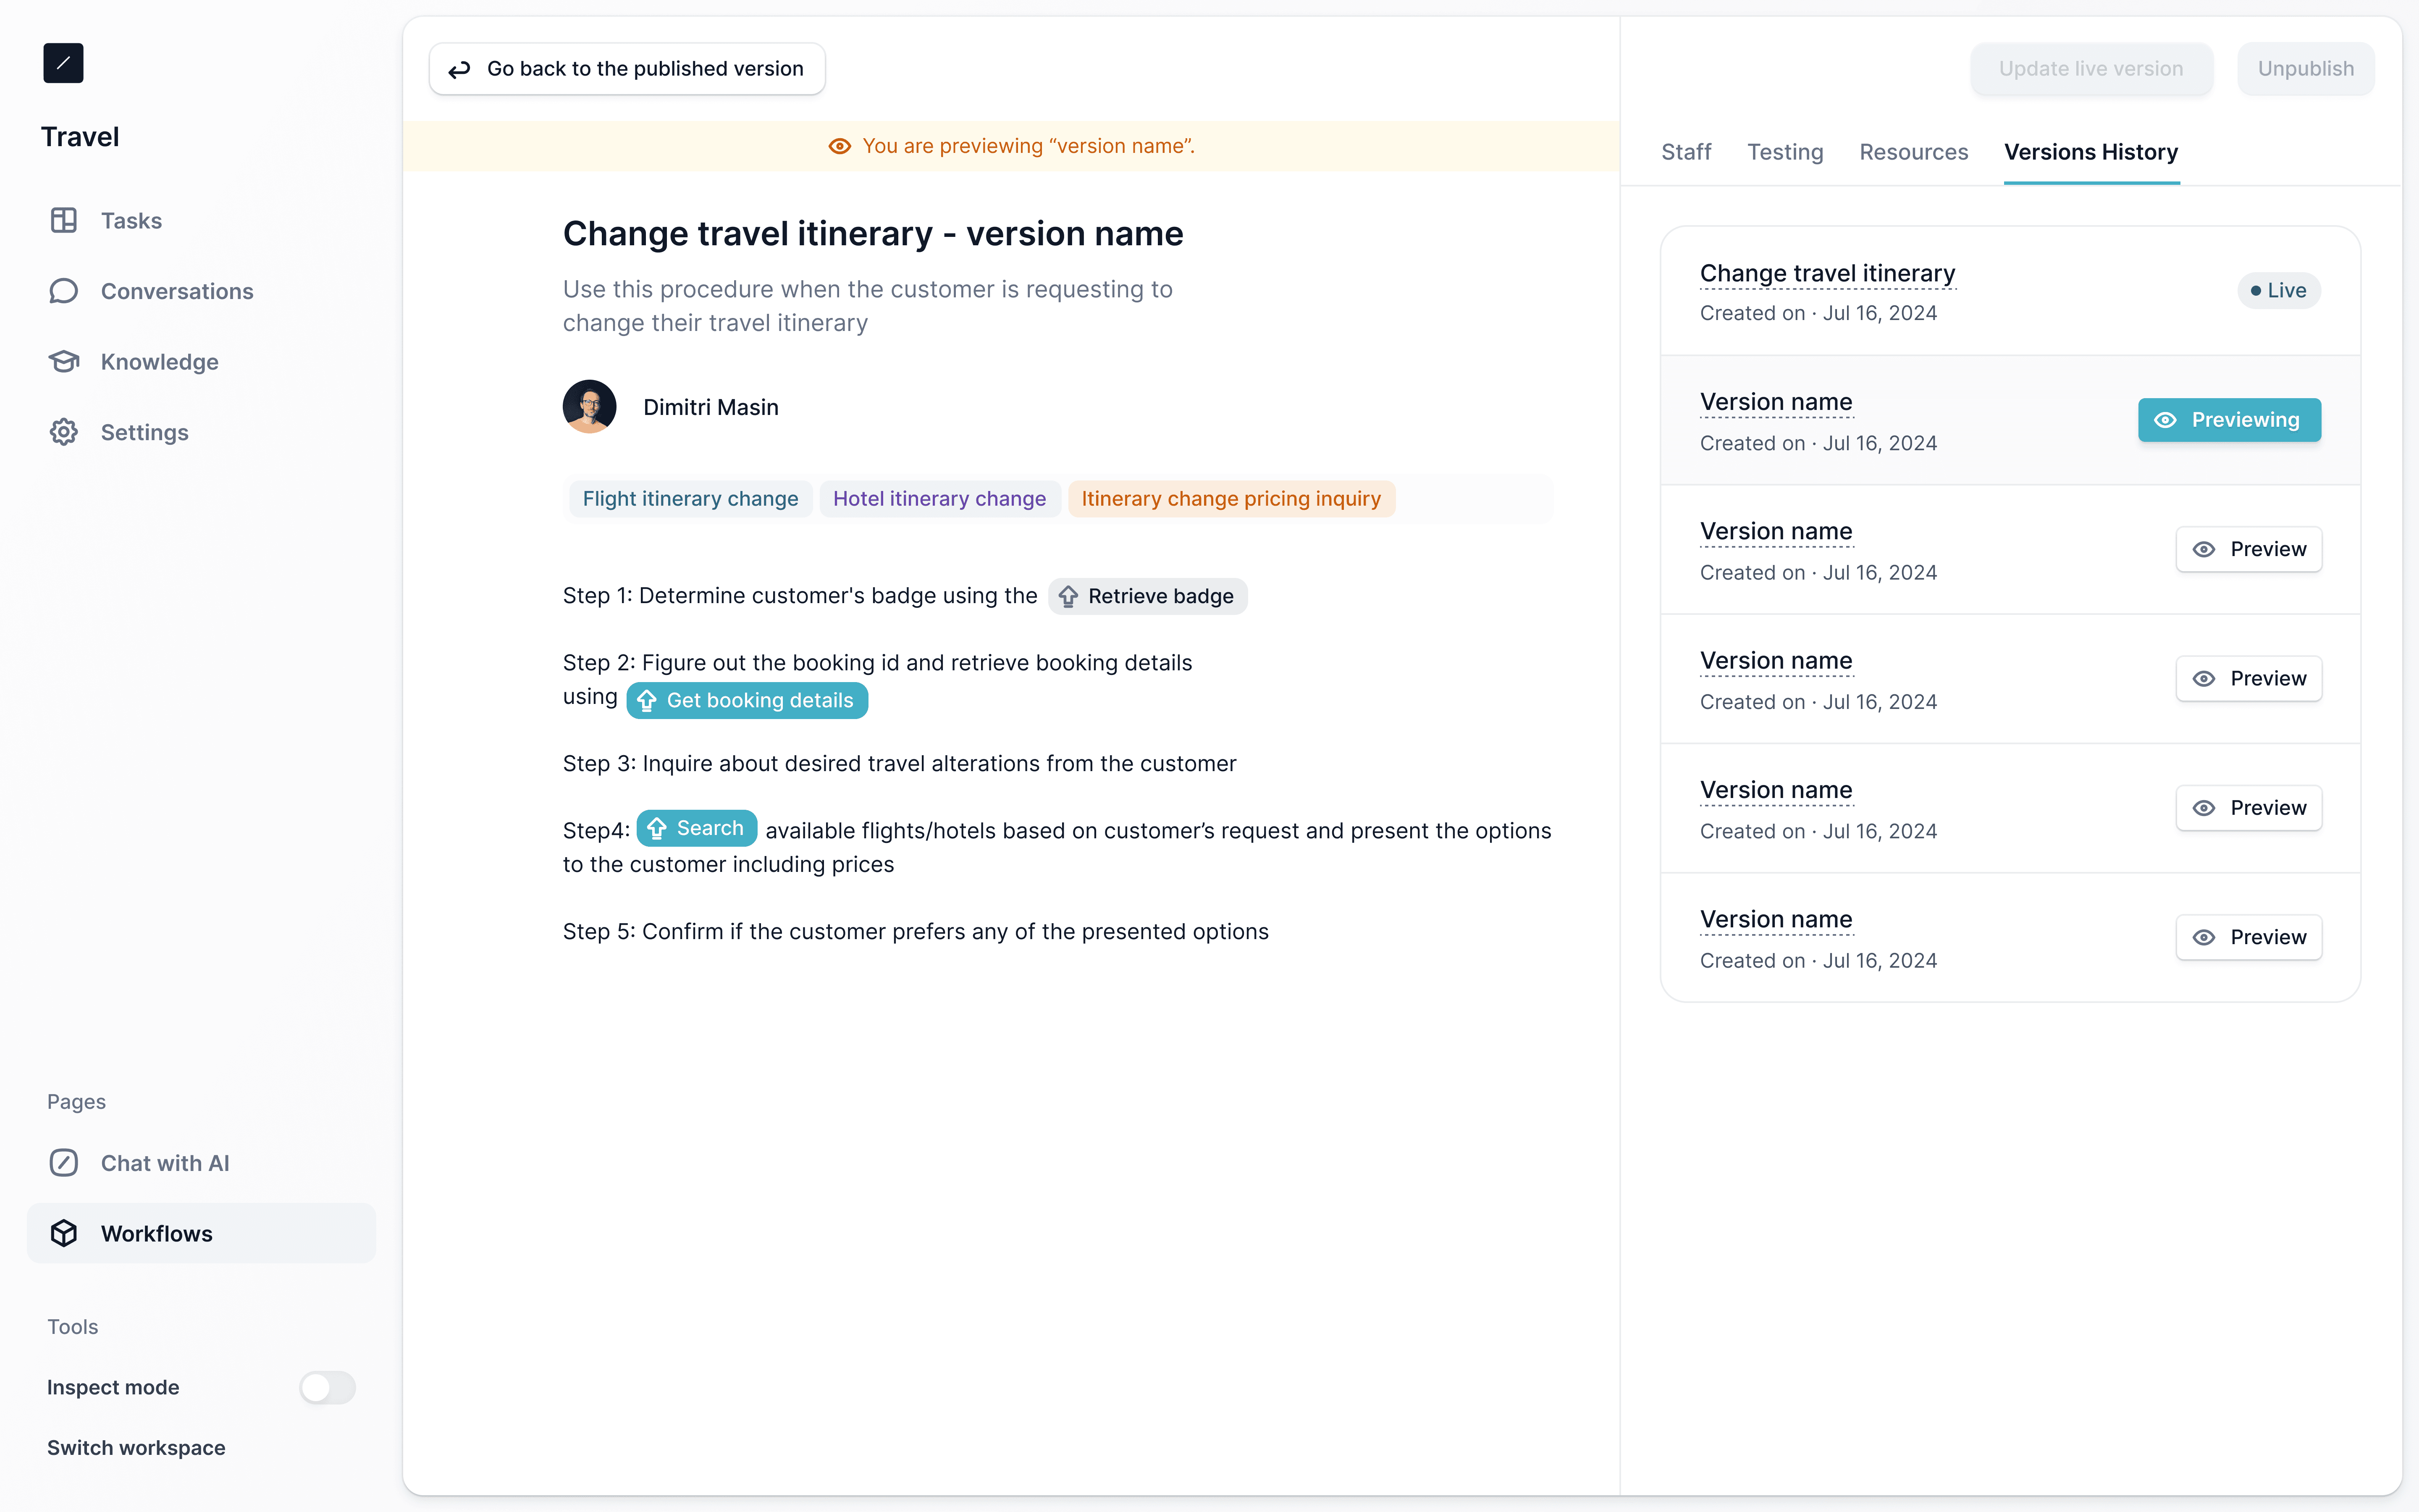This screenshot has height=1512, width=2419.
Task: Open the Staff tab
Action: 1685,152
